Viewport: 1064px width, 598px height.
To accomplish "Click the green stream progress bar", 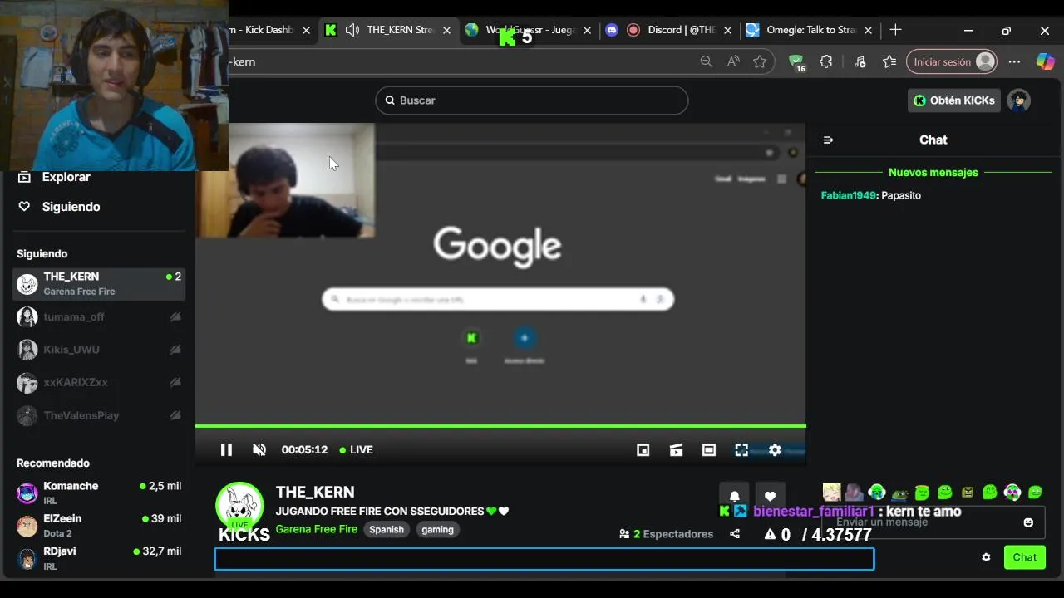I will (x=500, y=426).
